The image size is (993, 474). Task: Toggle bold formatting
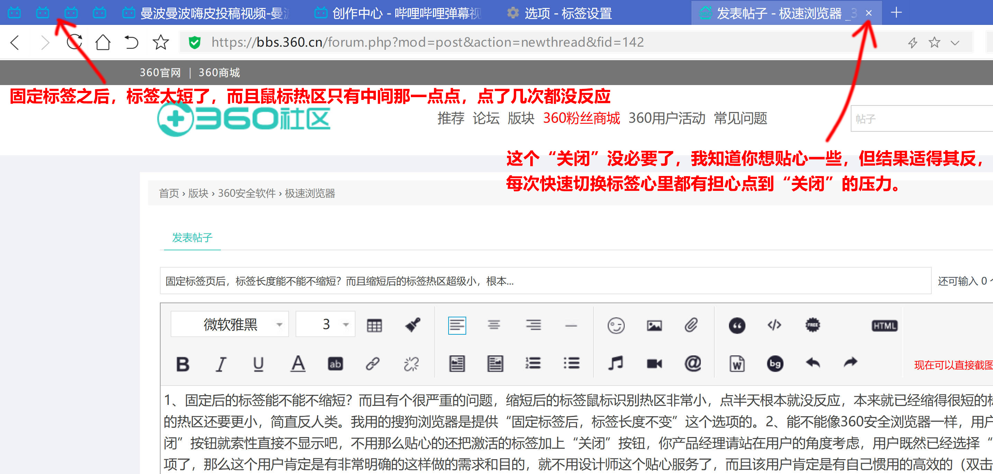point(183,364)
